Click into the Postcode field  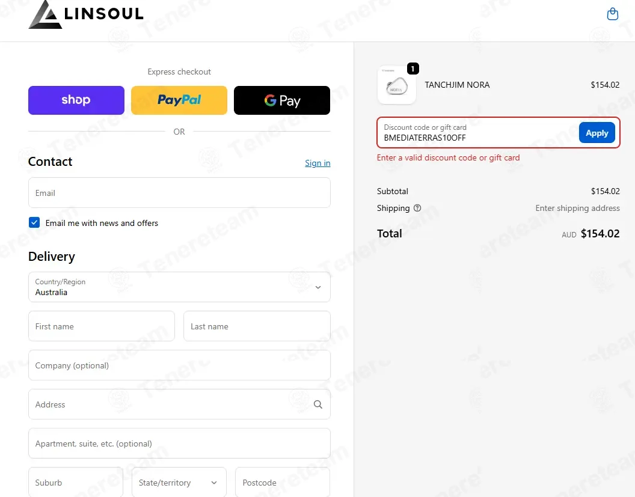click(283, 483)
